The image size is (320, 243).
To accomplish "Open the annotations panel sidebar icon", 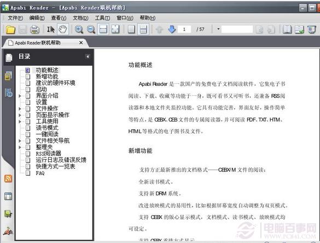I will (9, 92).
